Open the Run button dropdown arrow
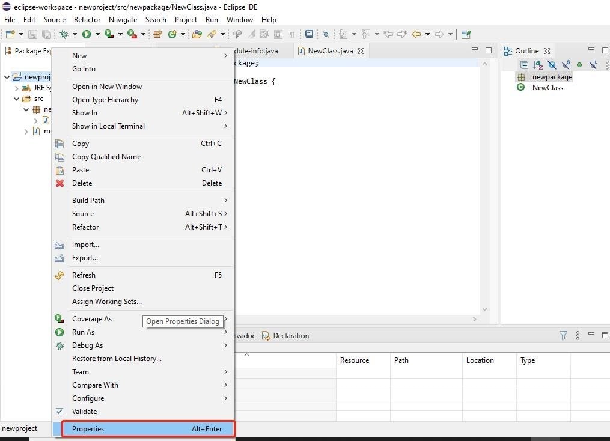610x441 pixels. 97,34
